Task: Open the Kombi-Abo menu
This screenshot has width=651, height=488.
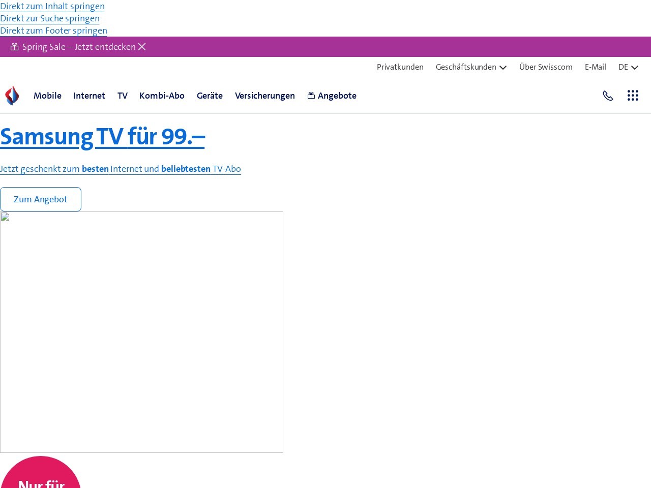Action: coord(162,96)
